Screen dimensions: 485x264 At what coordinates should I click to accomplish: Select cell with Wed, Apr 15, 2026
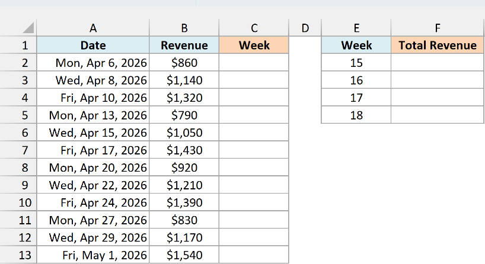[x=93, y=133]
